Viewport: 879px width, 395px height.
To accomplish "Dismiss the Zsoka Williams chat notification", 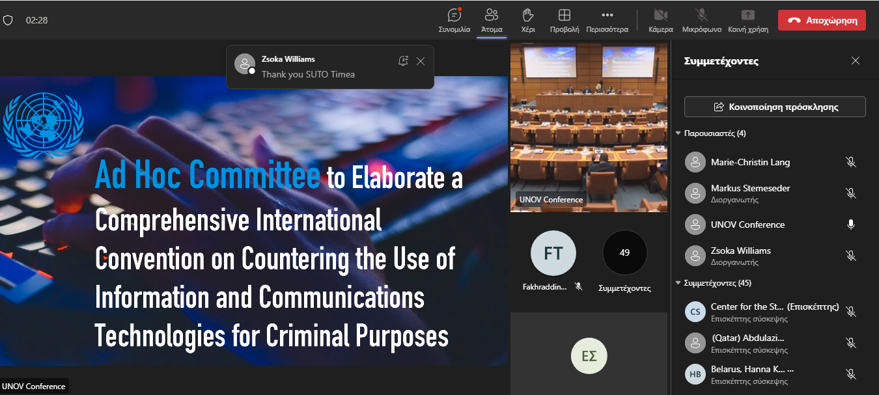I will pos(421,61).
